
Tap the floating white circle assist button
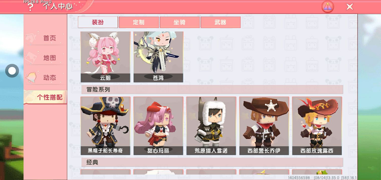[12, 71]
